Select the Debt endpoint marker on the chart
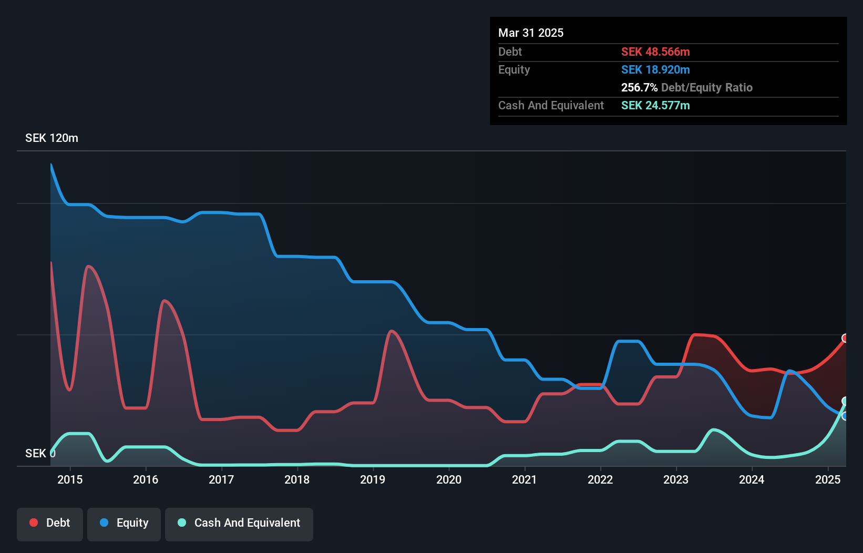Viewport: 863px width, 553px height. pyautogui.click(x=845, y=338)
